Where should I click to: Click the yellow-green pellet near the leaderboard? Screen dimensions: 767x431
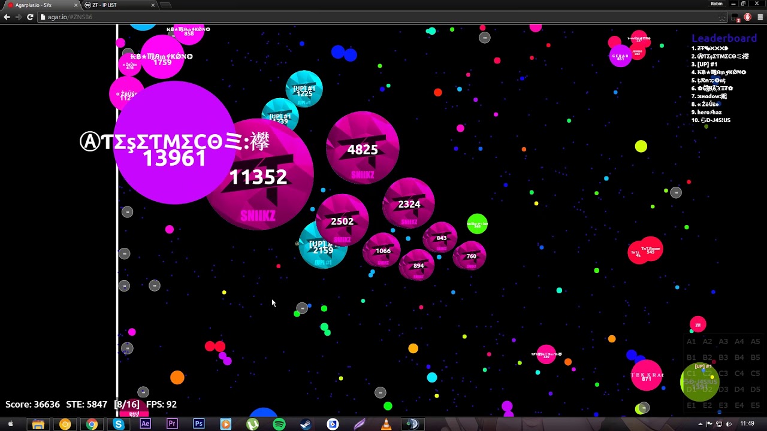click(x=641, y=146)
